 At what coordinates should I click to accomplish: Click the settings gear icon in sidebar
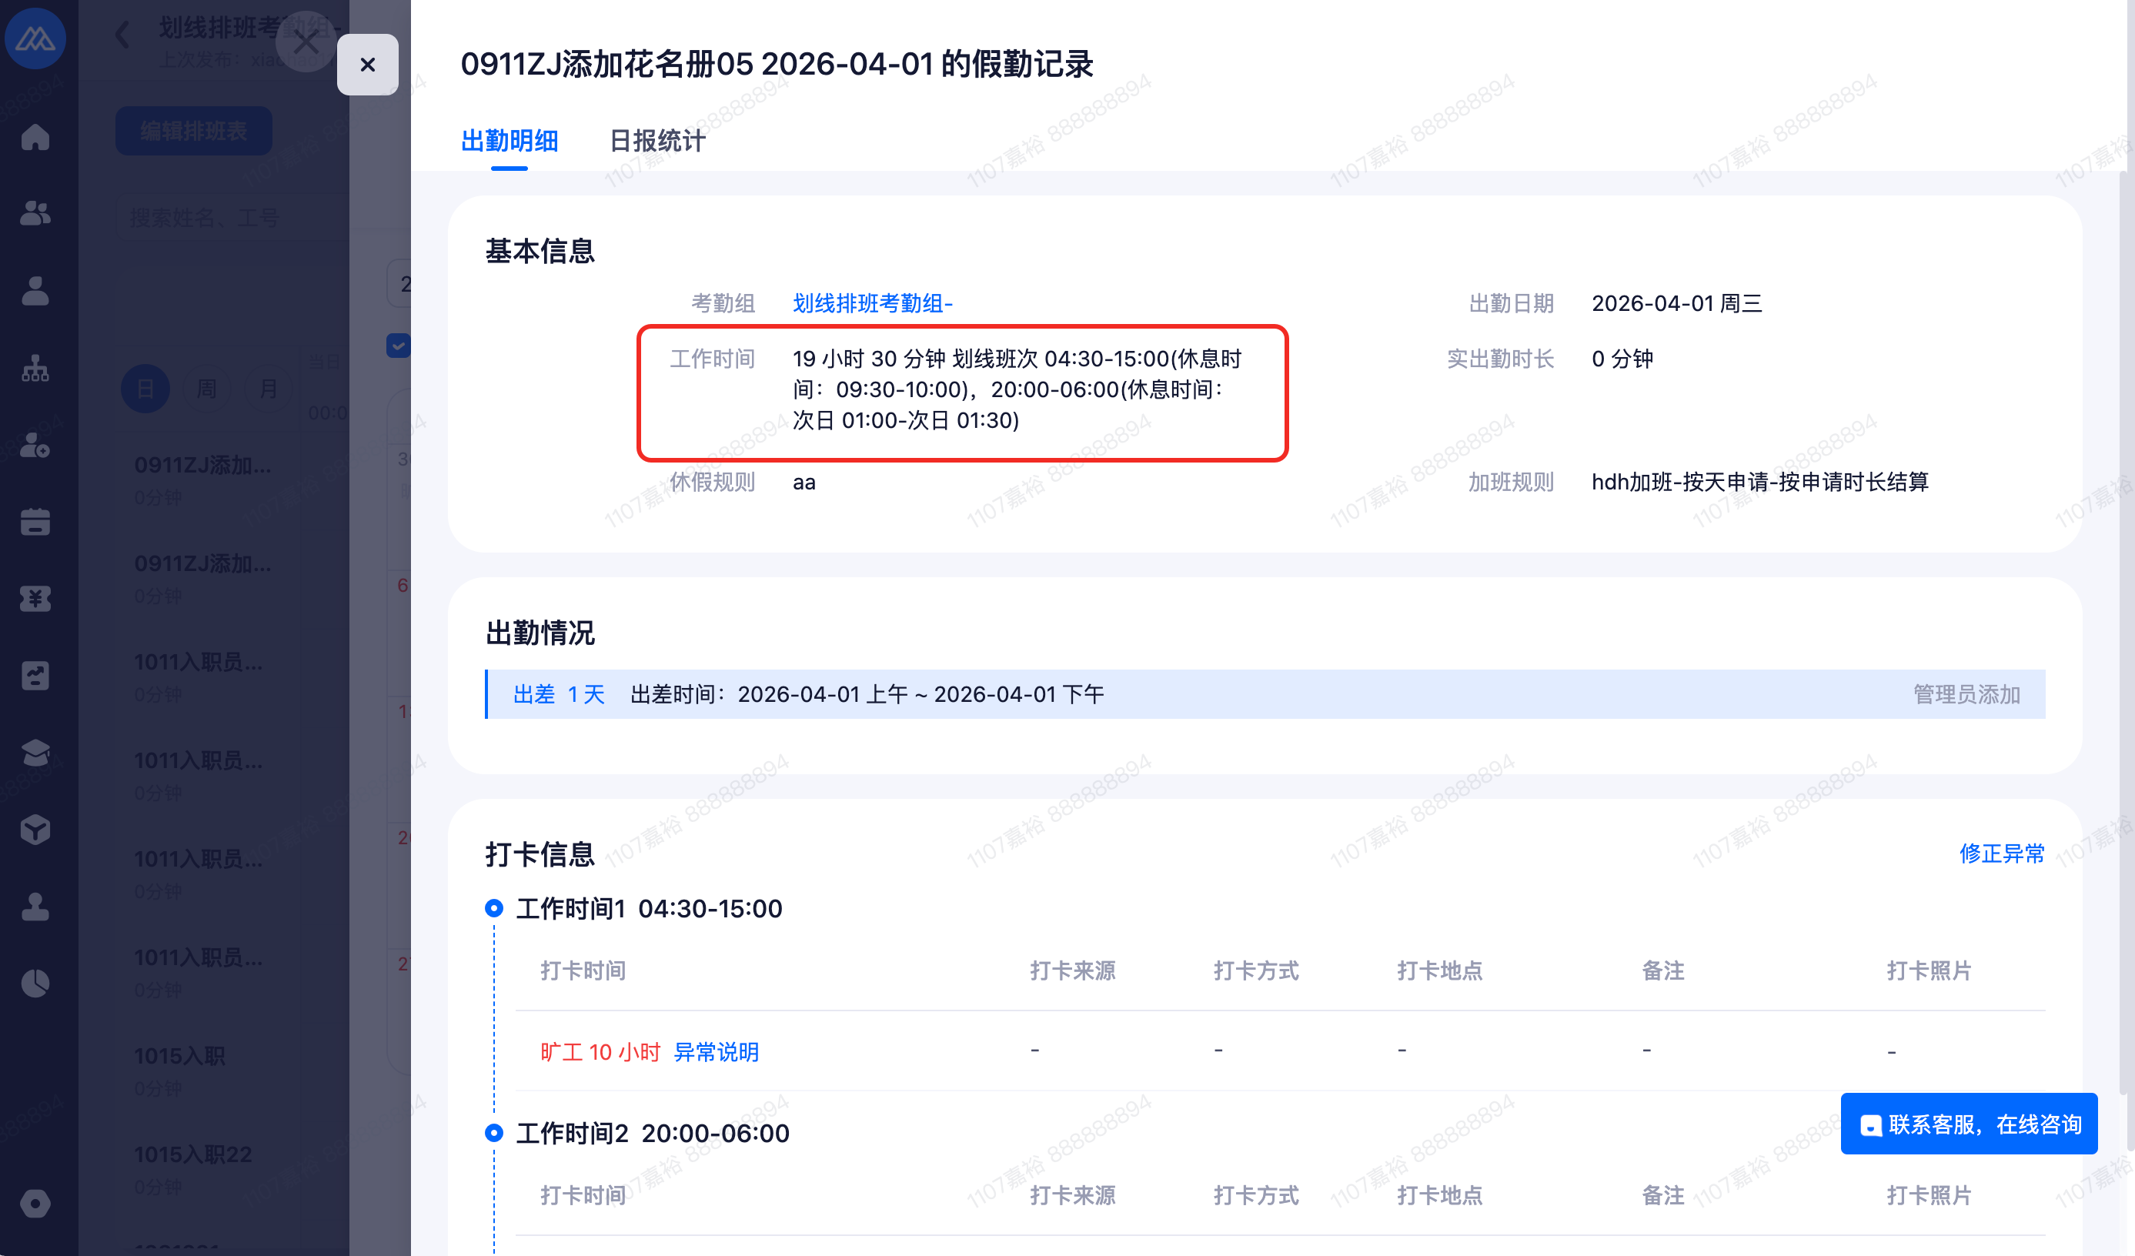[x=35, y=1203]
